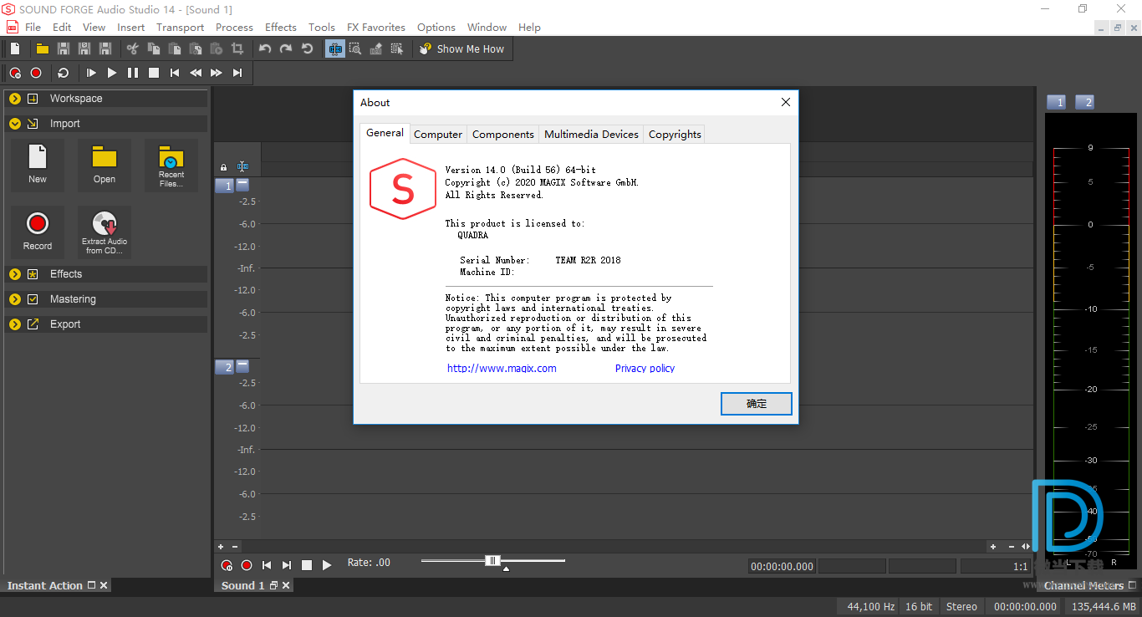Click Play All in the transport toolbar

click(91, 73)
